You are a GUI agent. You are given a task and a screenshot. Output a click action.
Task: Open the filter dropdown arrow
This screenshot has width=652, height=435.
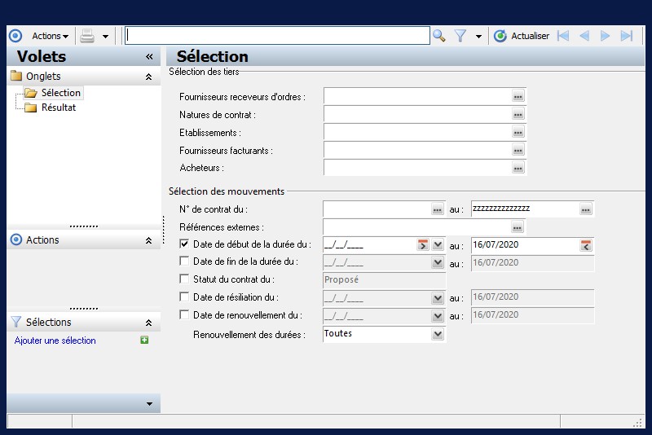478,37
